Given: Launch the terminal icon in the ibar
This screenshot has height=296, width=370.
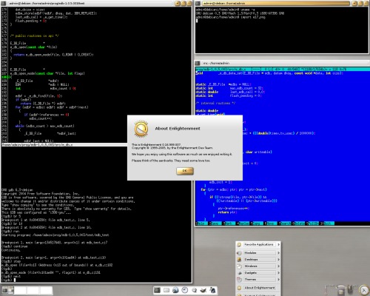Looking at the screenshot, I should 157,290.
